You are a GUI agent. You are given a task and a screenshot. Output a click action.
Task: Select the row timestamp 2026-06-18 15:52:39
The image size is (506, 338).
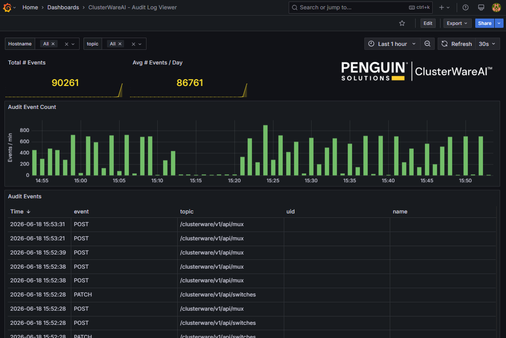(x=38, y=253)
